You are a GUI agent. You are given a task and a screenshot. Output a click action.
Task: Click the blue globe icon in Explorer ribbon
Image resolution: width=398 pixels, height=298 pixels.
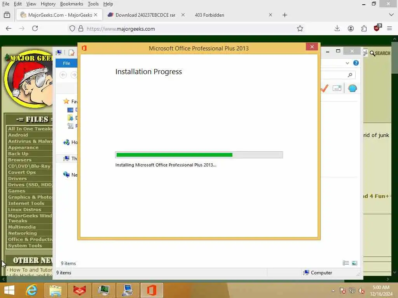click(352, 88)
